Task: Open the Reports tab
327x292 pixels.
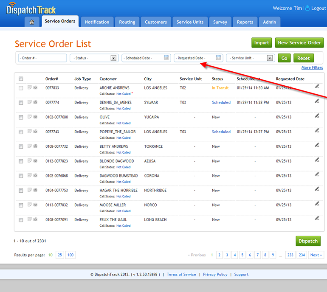Action: pyautogui.click(x=245, y=22)
